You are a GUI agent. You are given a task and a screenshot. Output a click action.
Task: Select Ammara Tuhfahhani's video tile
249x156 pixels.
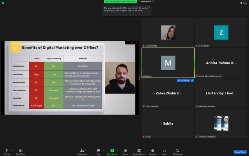tap(221, 123)
